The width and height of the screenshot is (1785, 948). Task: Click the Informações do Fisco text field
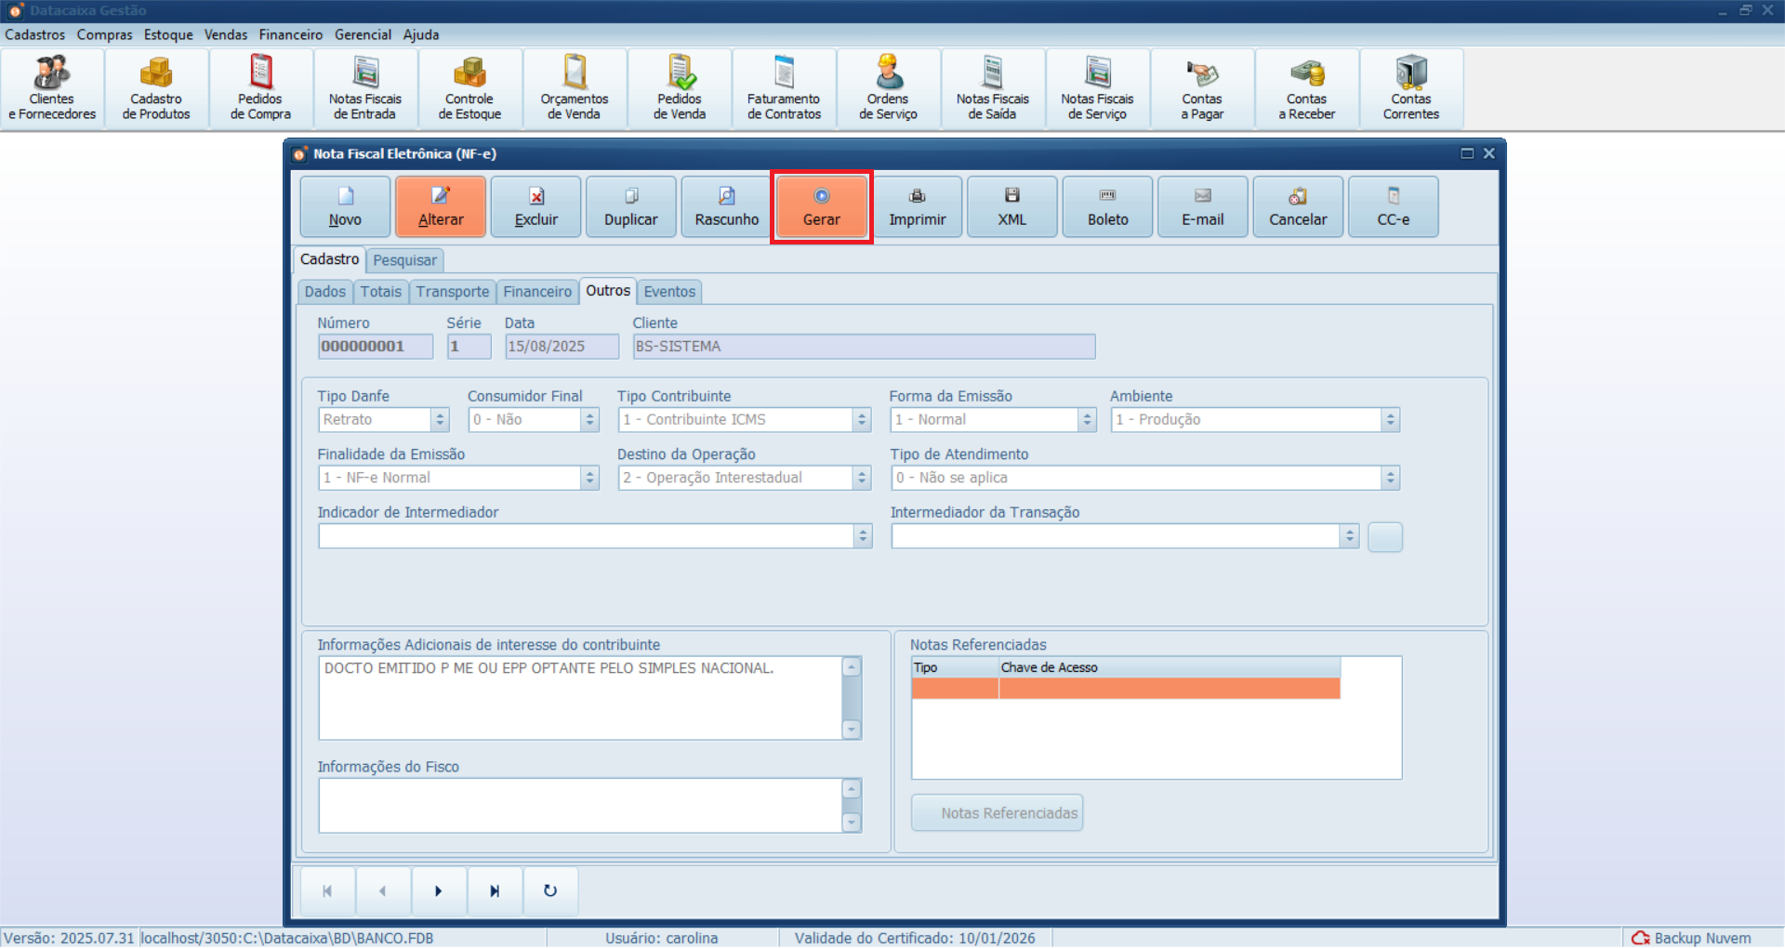580,806
